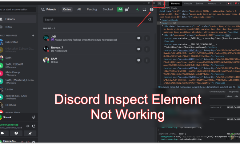Open the SAM, (Mustafa), Leezo group
Image resolution: width=240 pixels, height=144 pixels.
(18, 81)
